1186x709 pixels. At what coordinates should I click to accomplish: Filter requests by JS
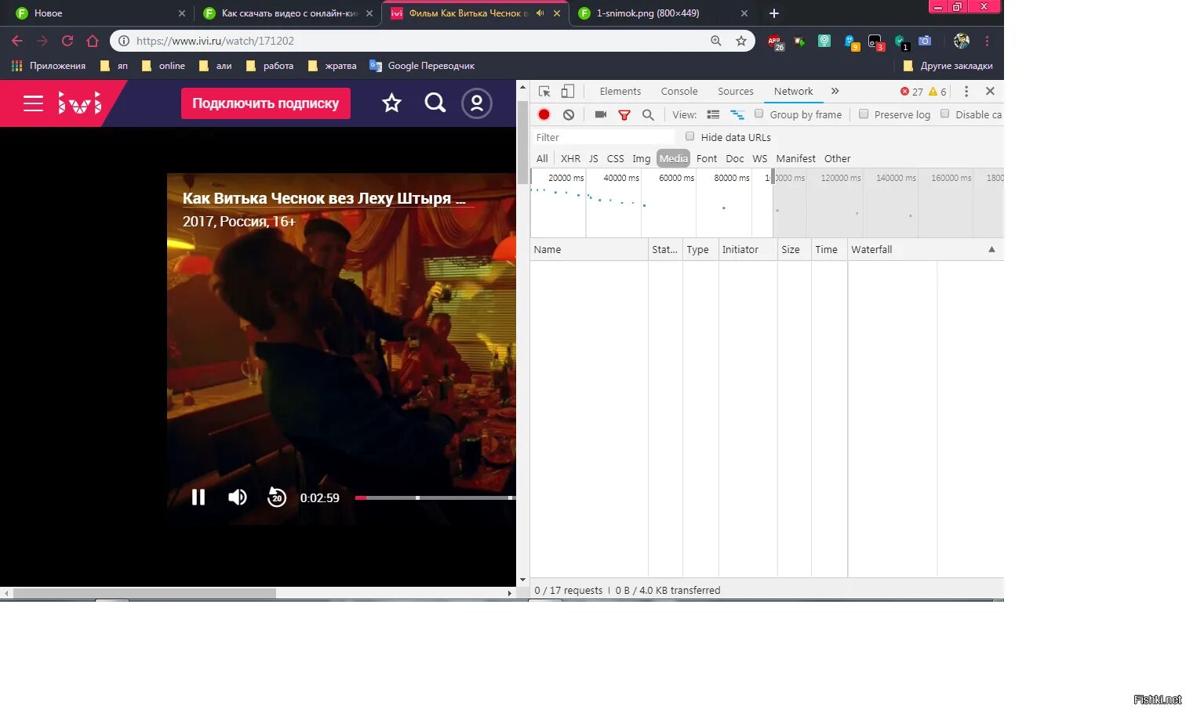(594, 158)
